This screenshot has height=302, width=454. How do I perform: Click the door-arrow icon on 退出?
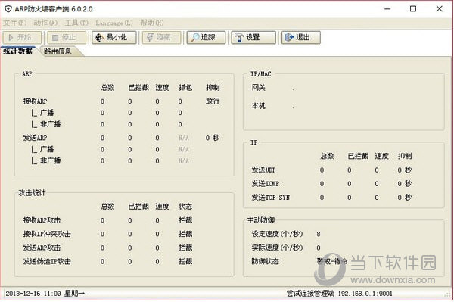[x=290, y=38]
